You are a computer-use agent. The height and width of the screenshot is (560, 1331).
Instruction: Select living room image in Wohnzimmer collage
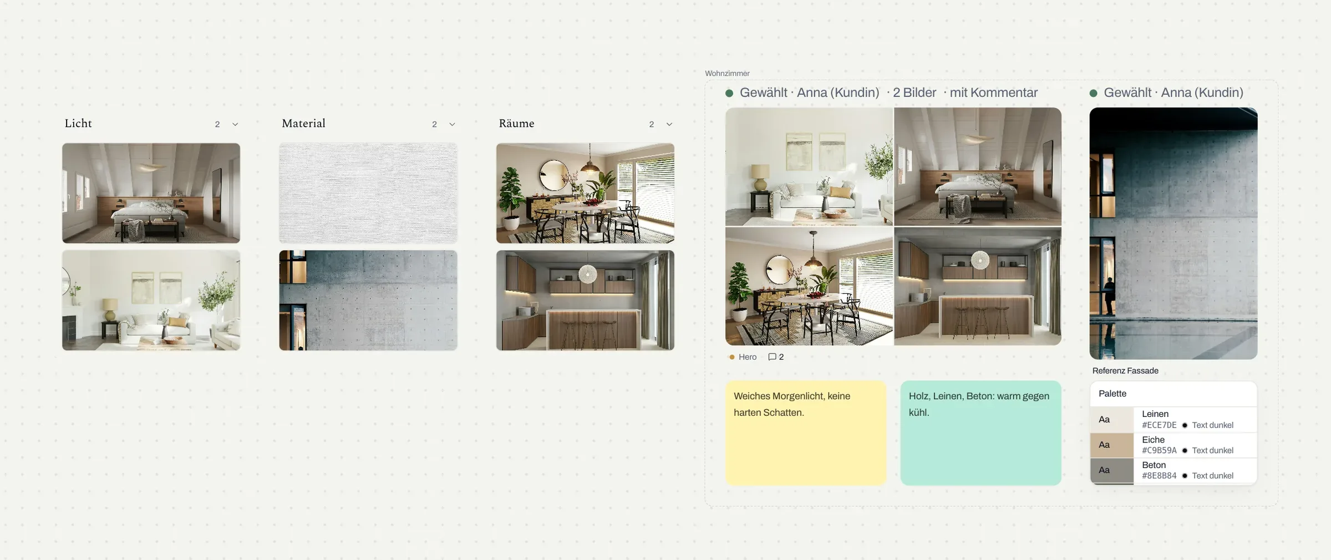(x=809, y=166)
